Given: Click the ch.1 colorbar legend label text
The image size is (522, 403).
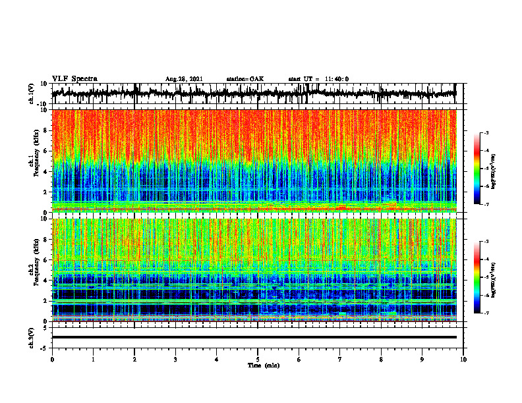Looking at the screenshot, I should (494, 172).
